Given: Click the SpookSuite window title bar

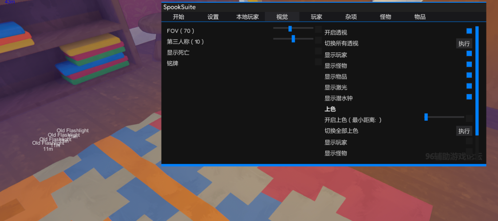Looking at the screenshot, I should [x=324, y=7].
